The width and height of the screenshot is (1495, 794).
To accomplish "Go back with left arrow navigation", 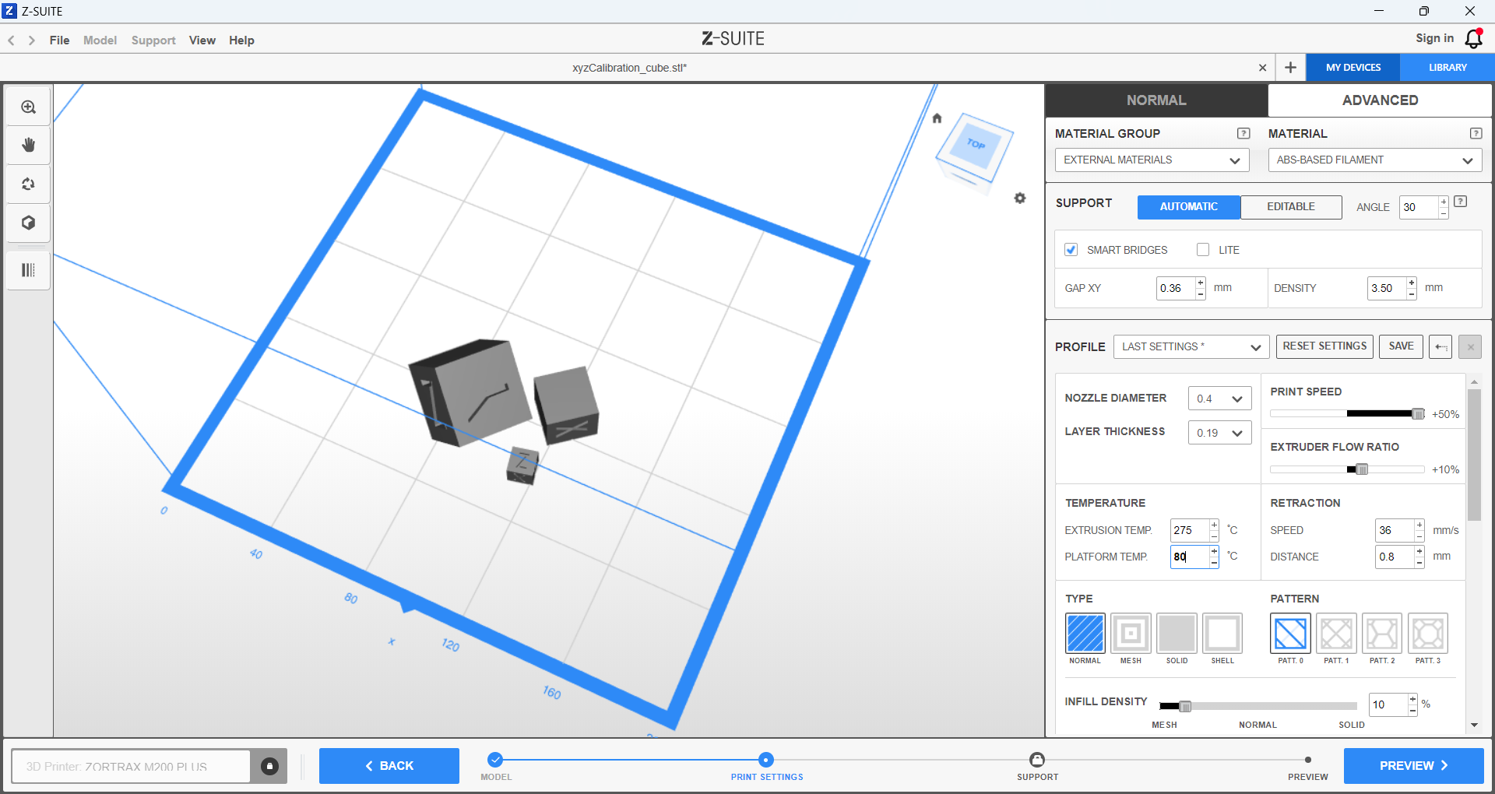I will tap(12, 40).
